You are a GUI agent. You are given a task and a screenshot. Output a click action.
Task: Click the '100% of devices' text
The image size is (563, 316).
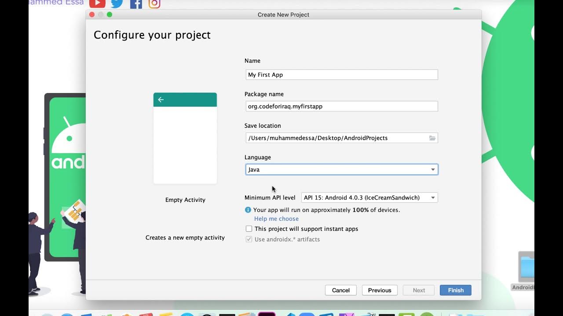pyautogui.click(x=376, y=210)
